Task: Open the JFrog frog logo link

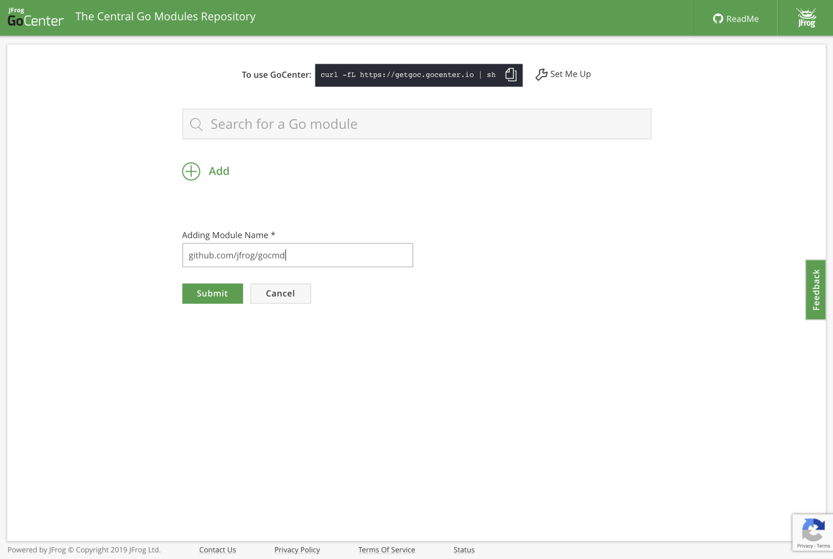Action: pos(806,18)
